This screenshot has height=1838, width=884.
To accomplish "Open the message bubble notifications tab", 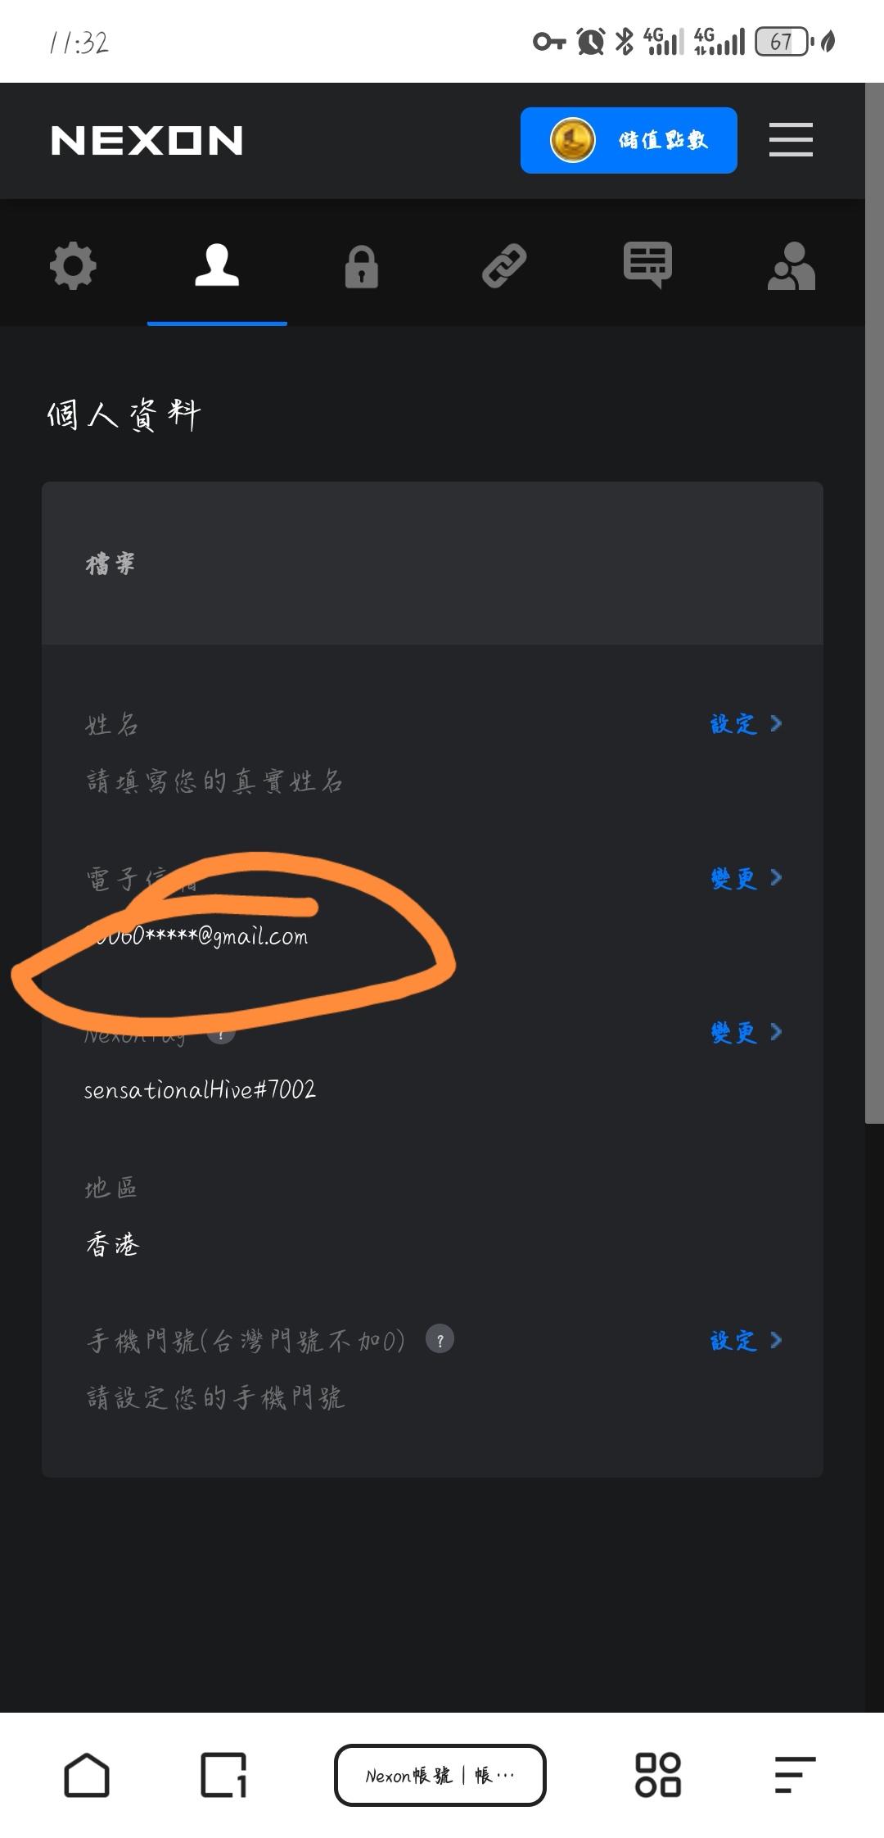I will tap(647, 265).
